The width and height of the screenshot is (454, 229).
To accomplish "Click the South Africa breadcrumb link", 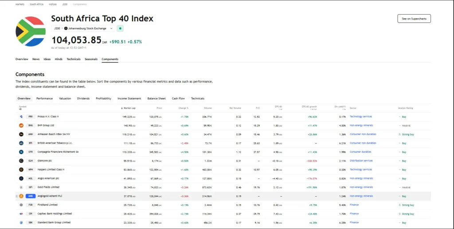I will (x=36, y=4).
